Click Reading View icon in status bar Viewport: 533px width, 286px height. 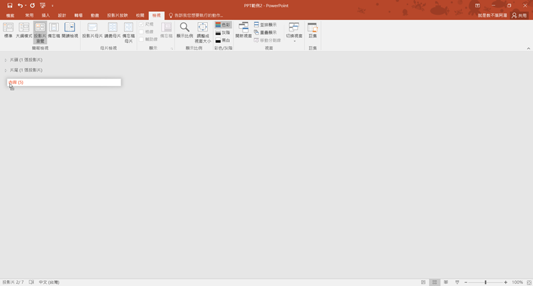[446, 282]
